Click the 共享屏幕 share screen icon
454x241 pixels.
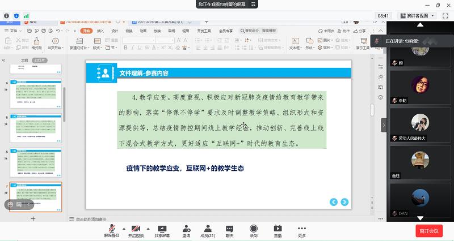click(162, 230)
